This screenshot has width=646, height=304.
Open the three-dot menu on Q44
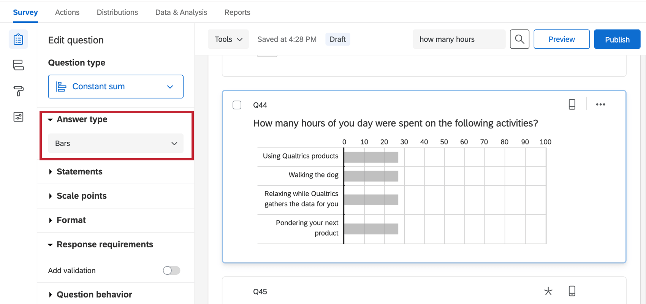(600, 104)
